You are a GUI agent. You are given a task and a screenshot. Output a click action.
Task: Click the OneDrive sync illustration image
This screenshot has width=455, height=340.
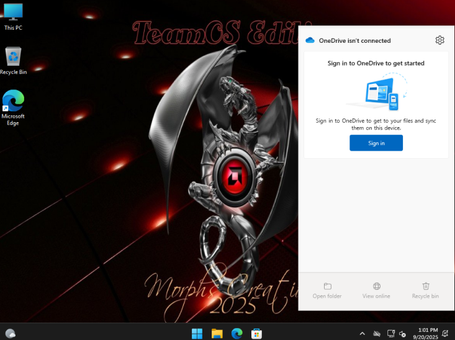[377, 91]
